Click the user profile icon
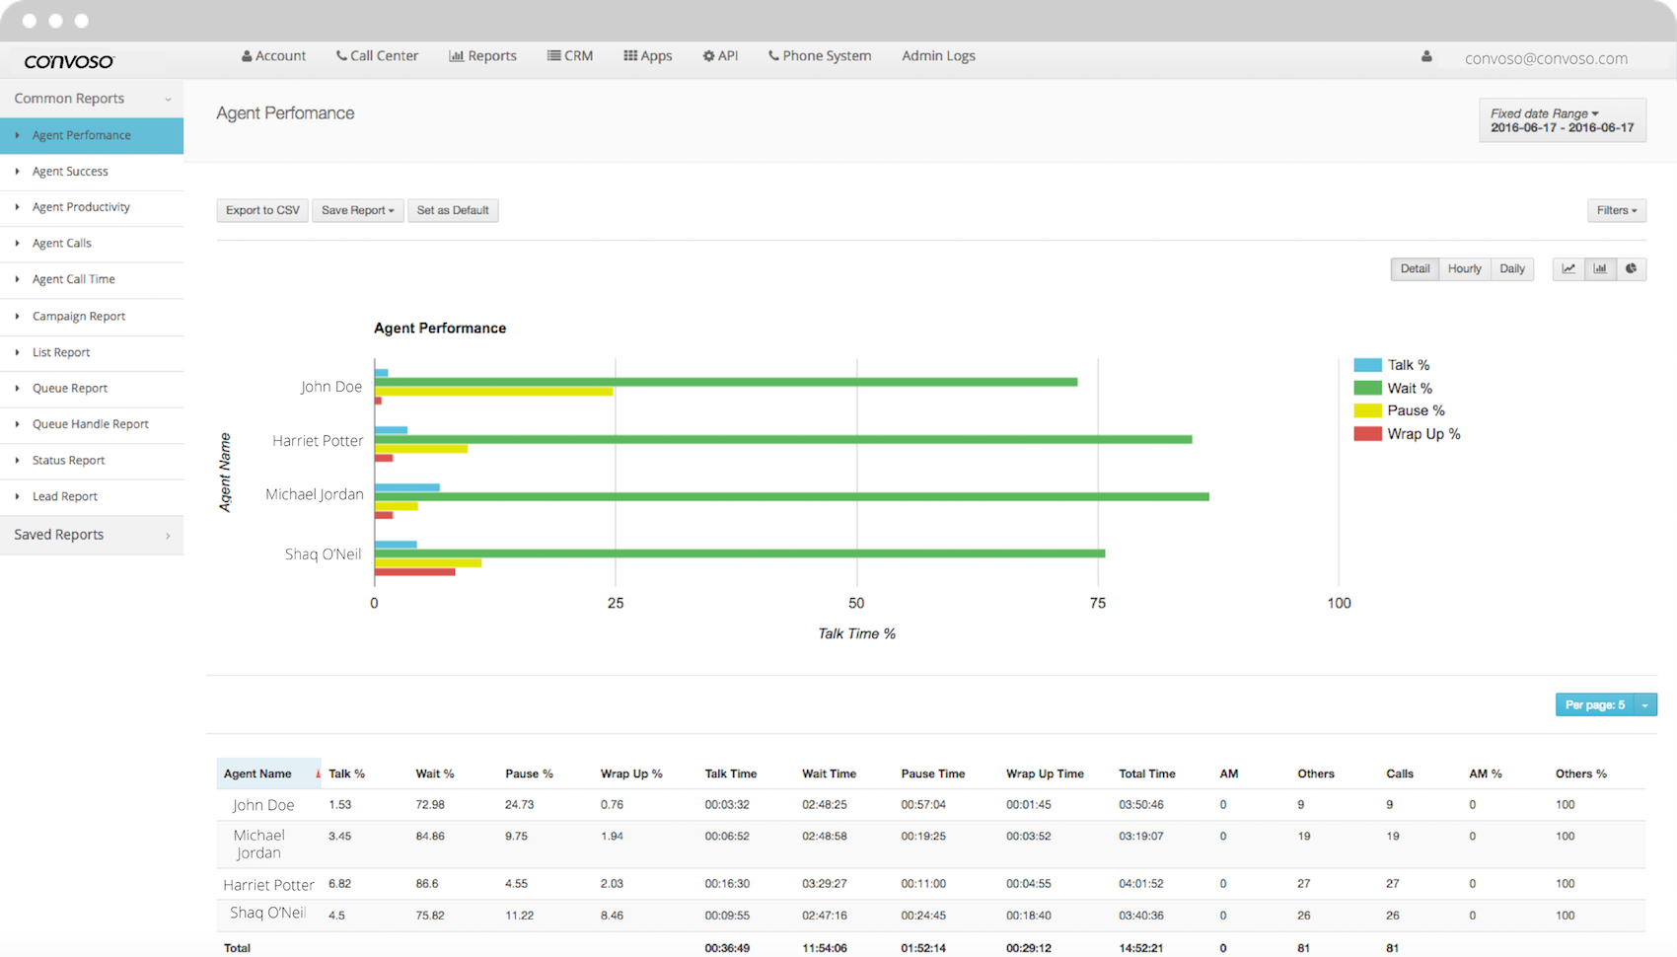 (x=1426, y=57)
